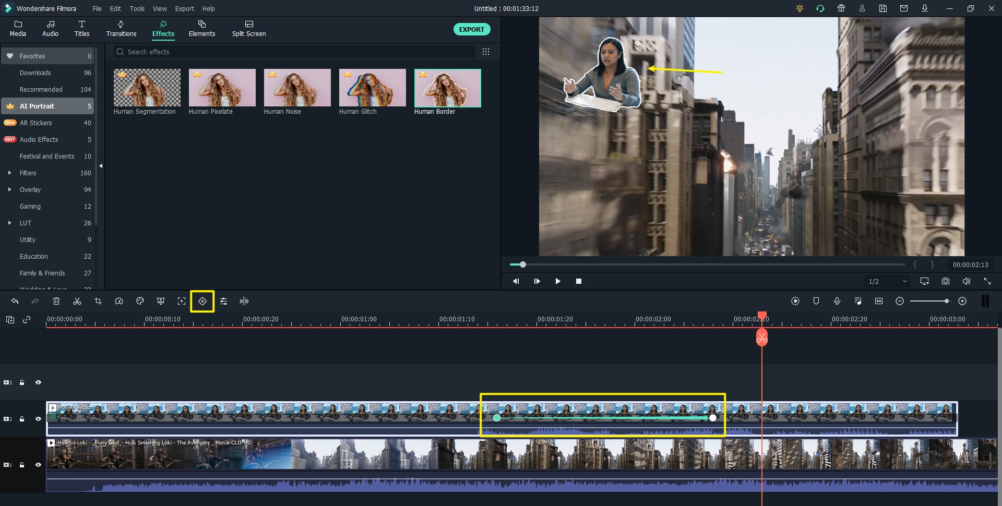Add a marker with shield icon
The image size is (1002, 506).
[x=816, y=301]
